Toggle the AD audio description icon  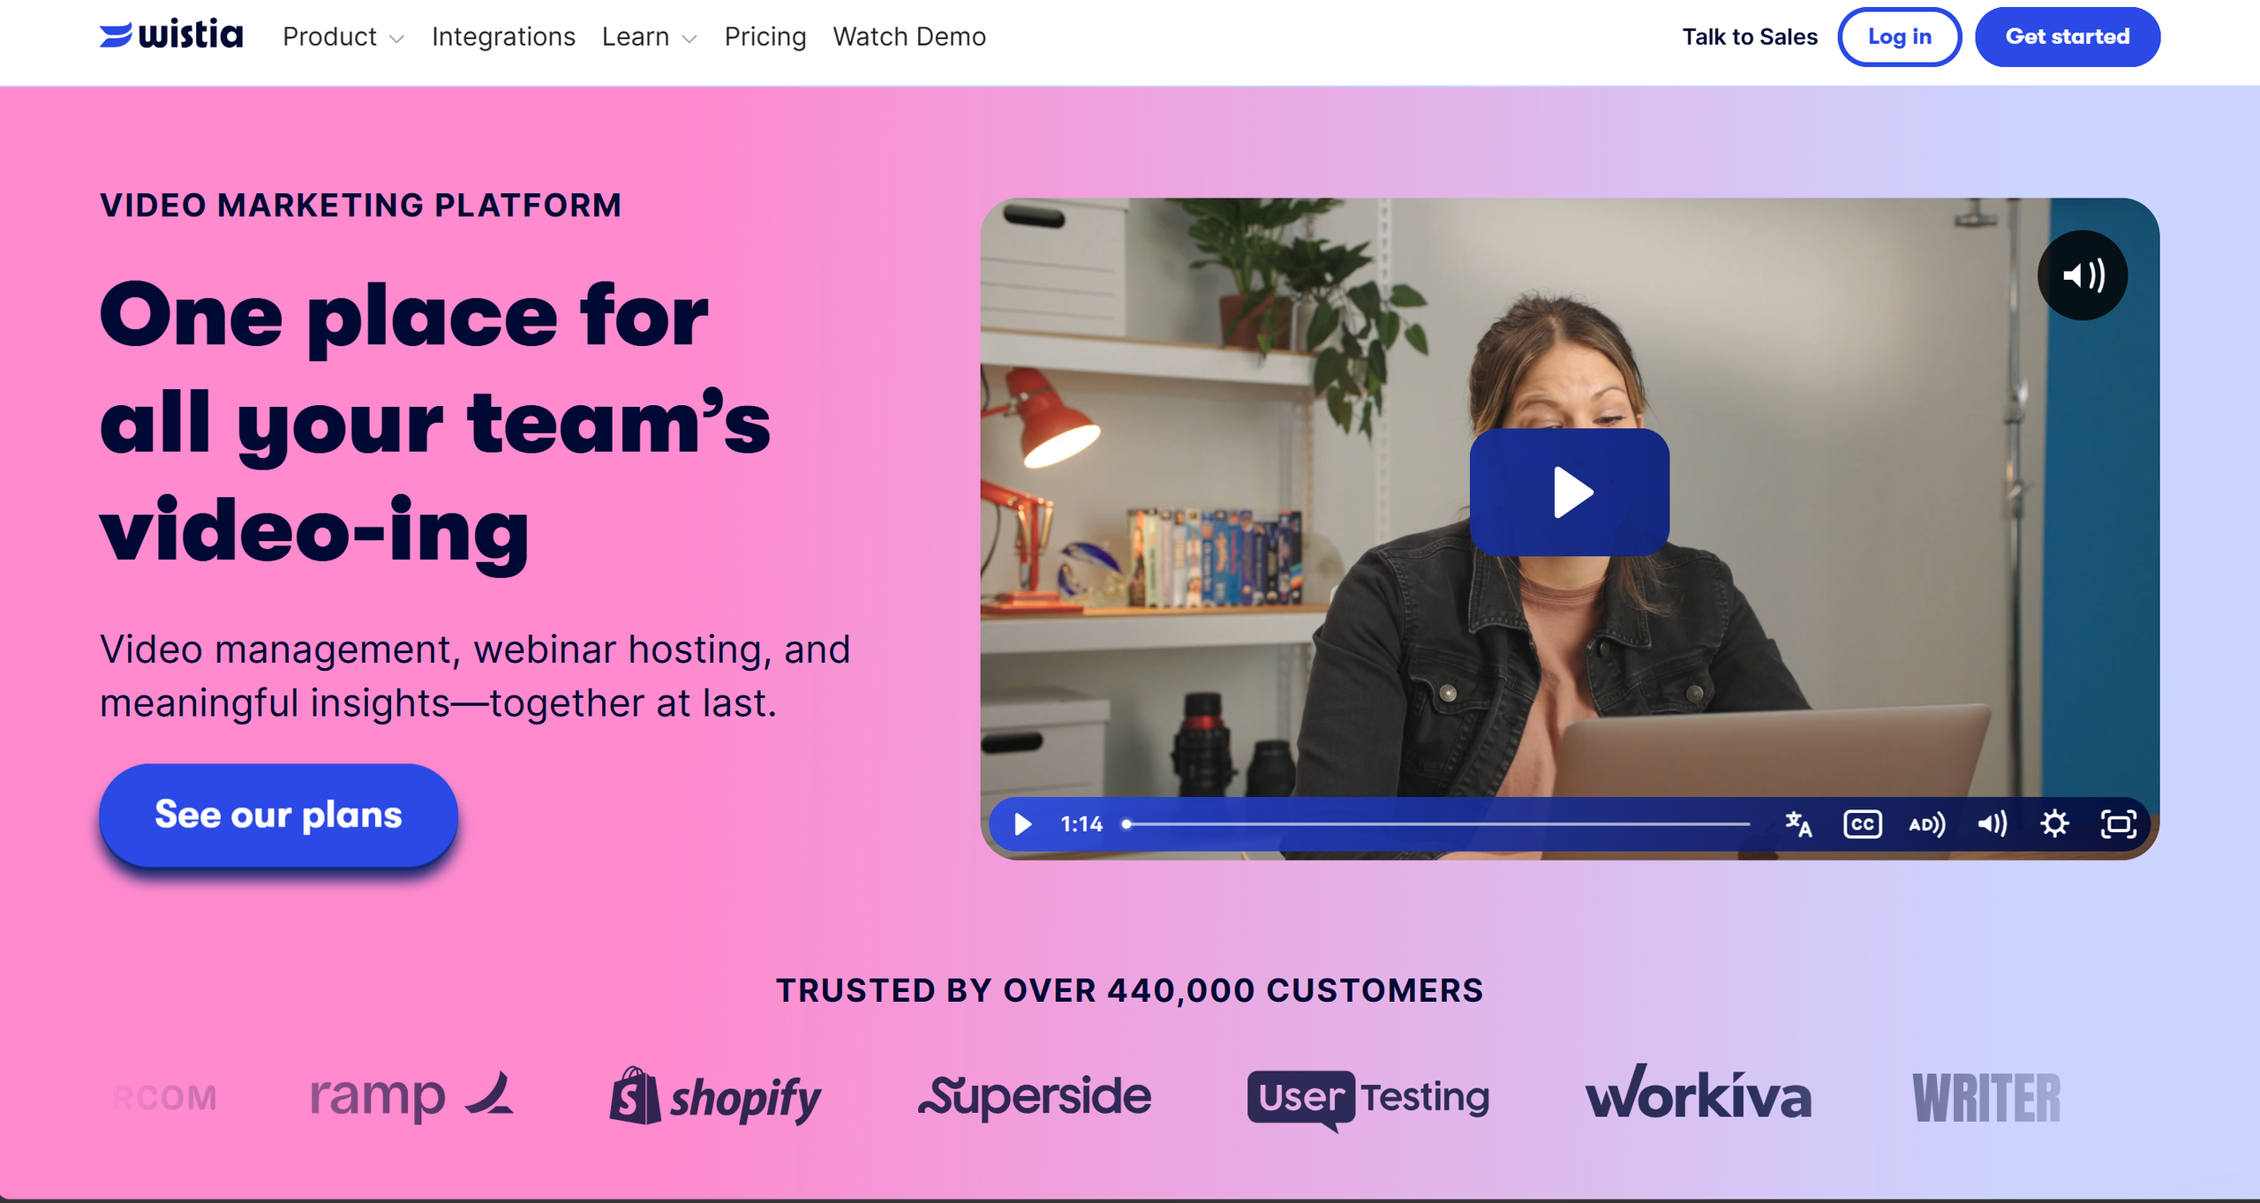1927,823
